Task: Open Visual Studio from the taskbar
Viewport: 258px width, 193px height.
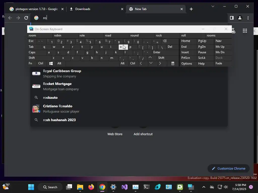Action: pos(124,187)
